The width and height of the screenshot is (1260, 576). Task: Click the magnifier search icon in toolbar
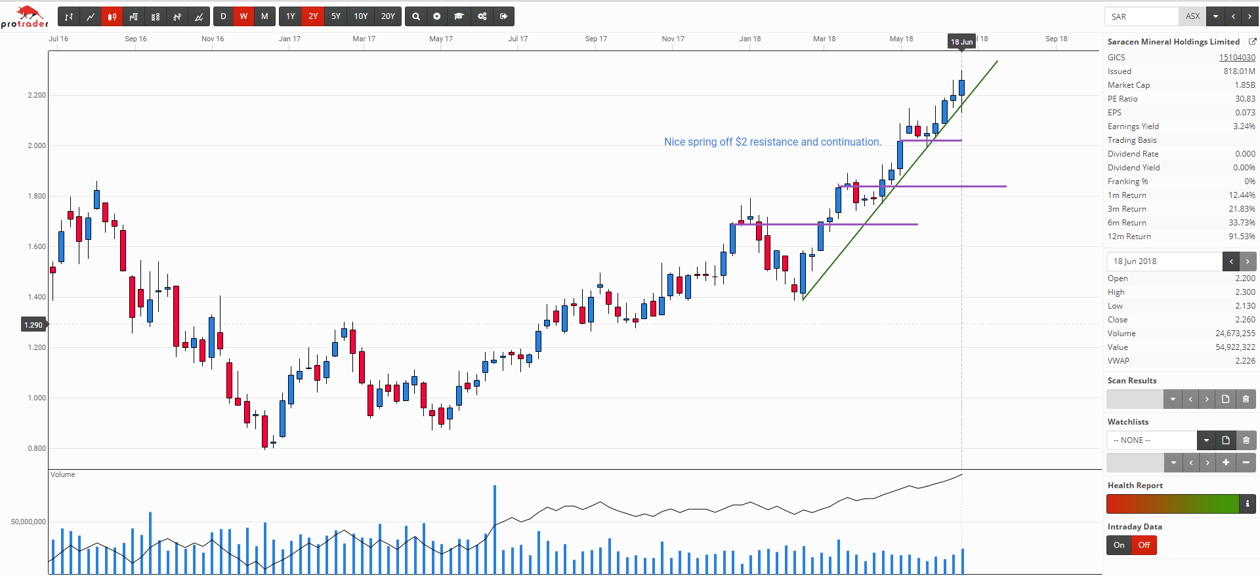[x=416, y=16]
